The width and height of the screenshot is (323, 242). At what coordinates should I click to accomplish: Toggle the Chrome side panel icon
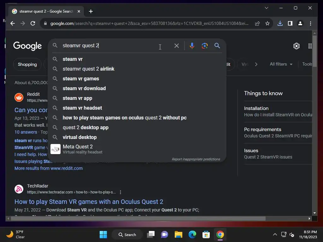[290, 23]
